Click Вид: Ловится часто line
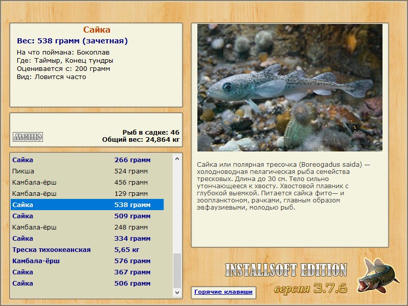The image size is (408, 306). click(x=52, y=77)
